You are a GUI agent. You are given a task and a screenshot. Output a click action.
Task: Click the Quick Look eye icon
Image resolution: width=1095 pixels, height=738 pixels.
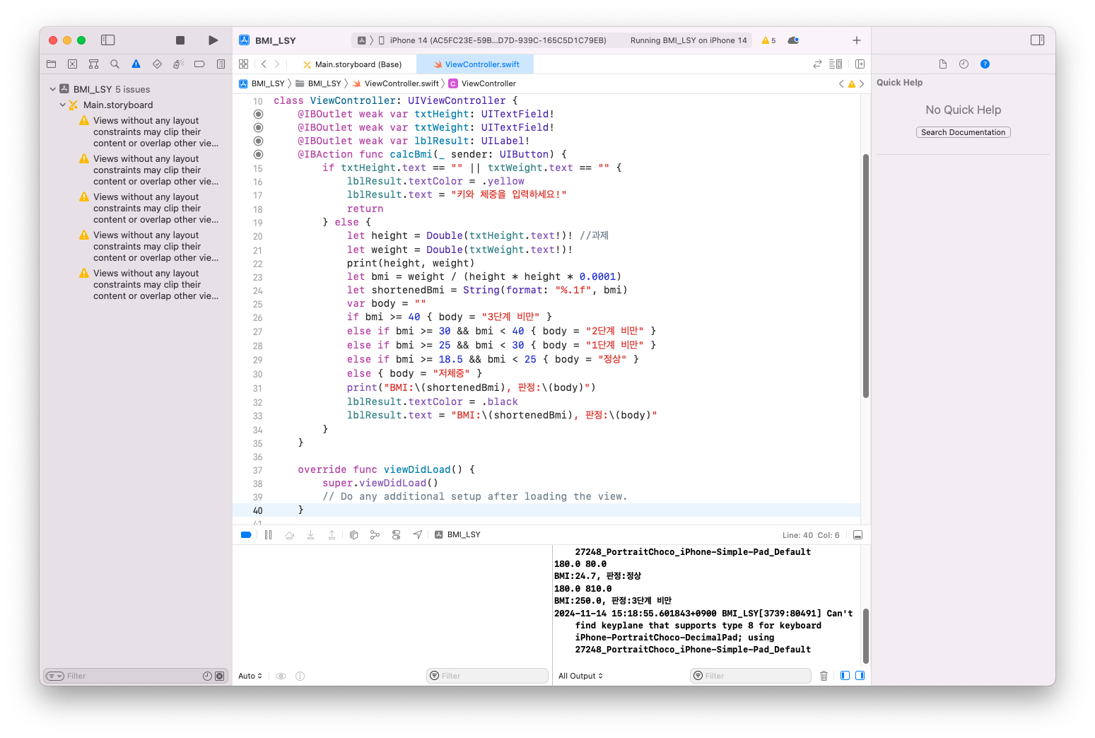[281, 676]
